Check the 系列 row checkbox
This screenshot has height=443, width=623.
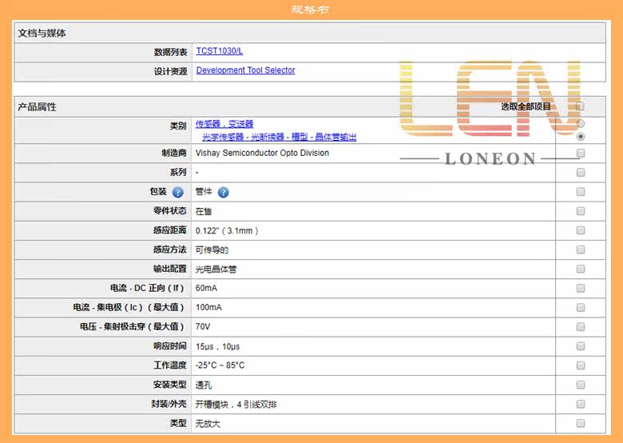click(x=581, y=172)
